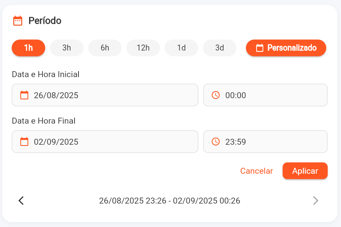Image resolution: width=341 pixels, height=227 pixels.
Task: Click the end time field showing 23:59
Action: (265, 142)
